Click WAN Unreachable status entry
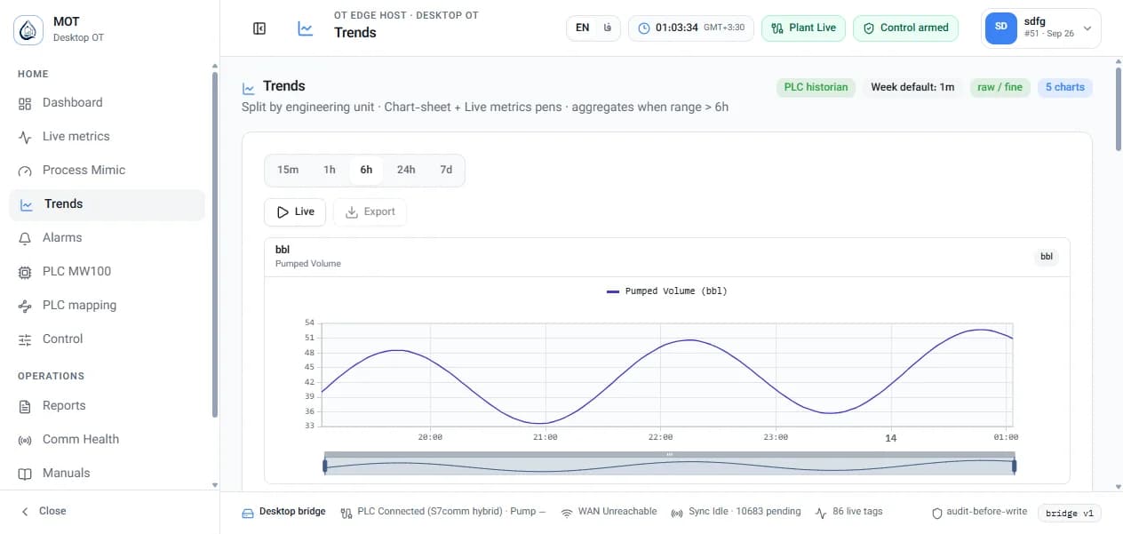This screenshot has height=534, width=1123. click(x=609, y=512)
